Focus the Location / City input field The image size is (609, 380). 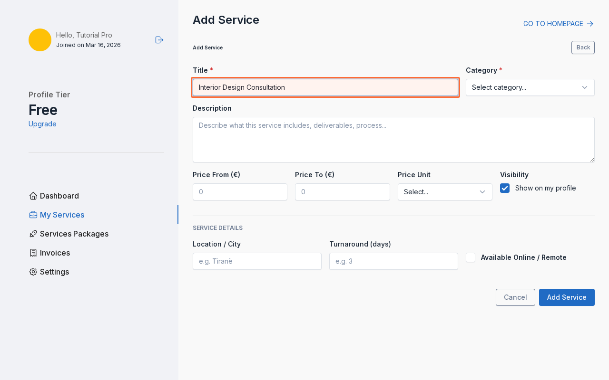pyautogui.click(x=257, y=261)
